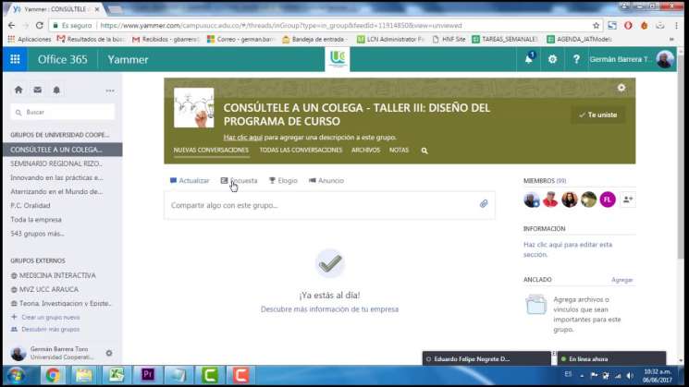Open 'Innovando en las prácticas' group
The width and height of the screenshot is (689, 387).
tap(56, 177)
